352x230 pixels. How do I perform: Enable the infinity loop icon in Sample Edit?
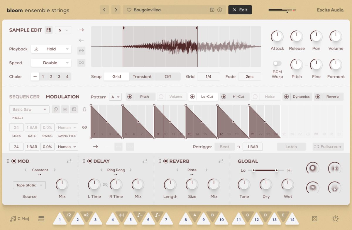click(81, 62)
